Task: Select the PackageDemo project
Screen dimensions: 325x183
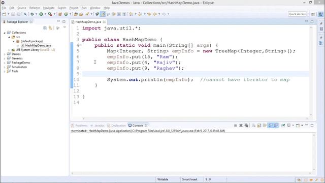Action: click(x=21, y=63)
